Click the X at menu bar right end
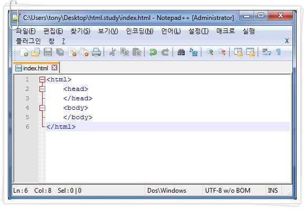 287,41
